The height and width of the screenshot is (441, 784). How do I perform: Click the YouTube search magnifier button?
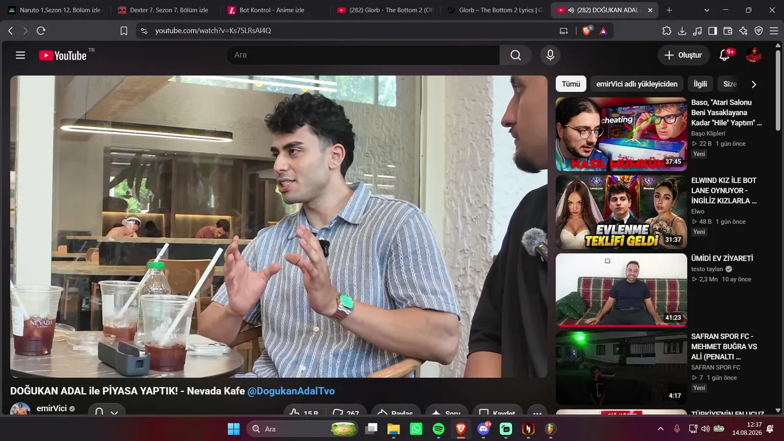pos(516,55)
